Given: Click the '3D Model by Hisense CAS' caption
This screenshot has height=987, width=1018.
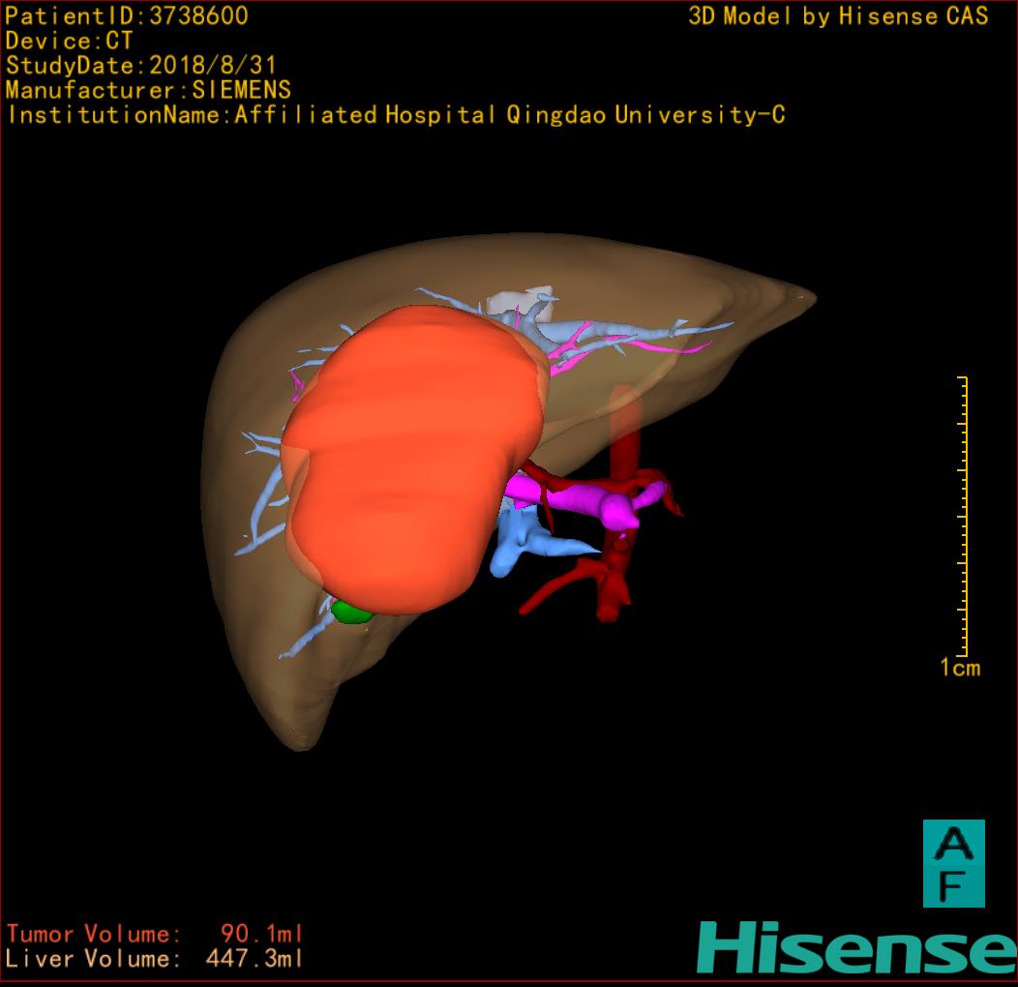Looking at the screenshot, I should click(838, 15).
